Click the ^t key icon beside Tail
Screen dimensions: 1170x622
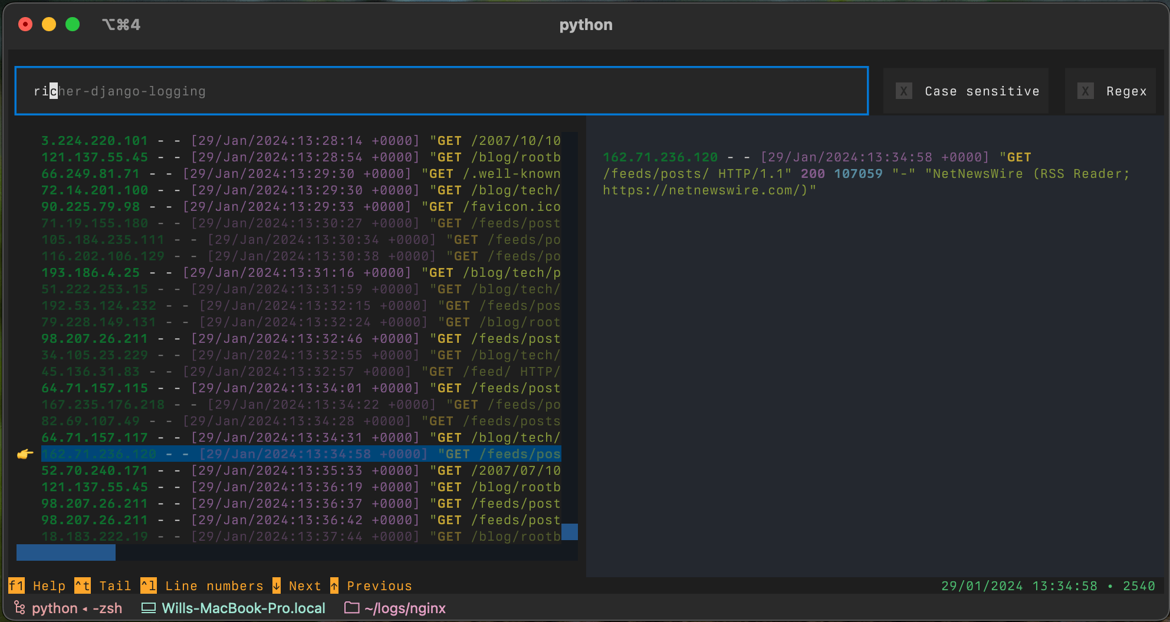click(81, 585)
